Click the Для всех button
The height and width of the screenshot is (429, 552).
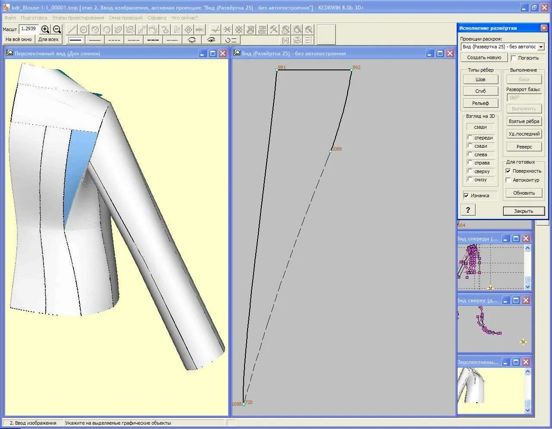tap(48, 39)
